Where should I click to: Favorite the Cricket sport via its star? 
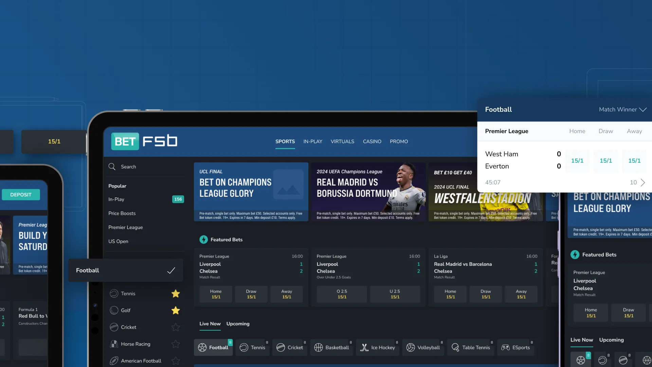(x=176, y=327)
